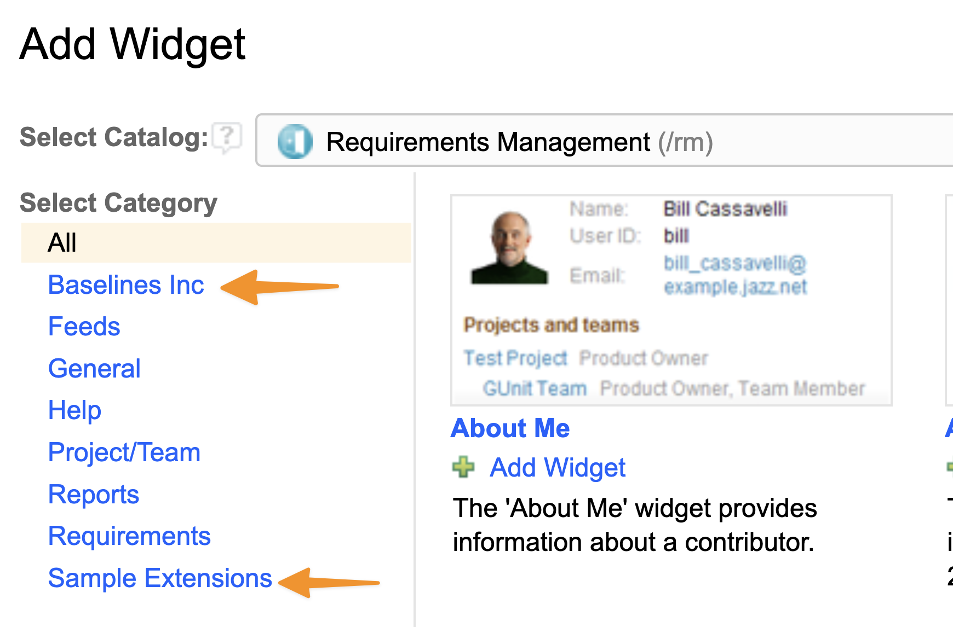Go to the Help category
The image size is (953, 627).
[x=74, y=410]
